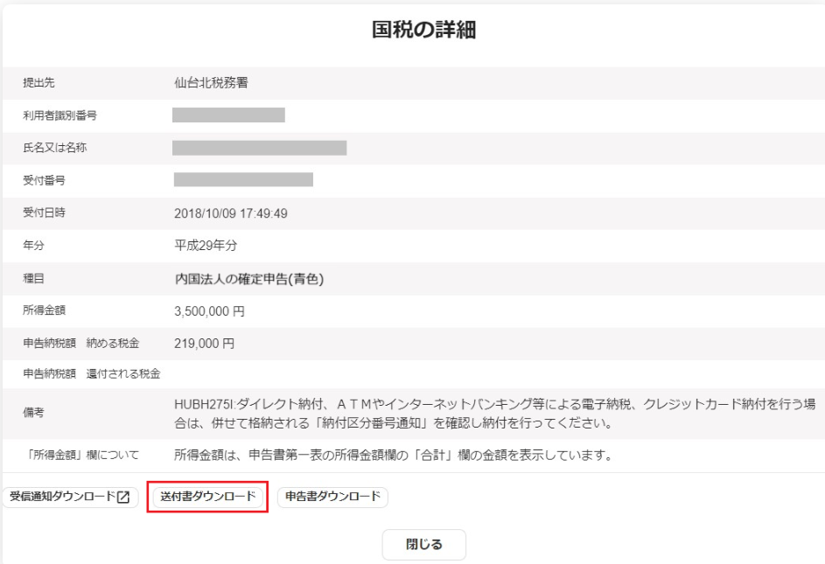Select the 国税の詳細 heading
This screenshot has height=564, width=825.
(x=424, y=30)
